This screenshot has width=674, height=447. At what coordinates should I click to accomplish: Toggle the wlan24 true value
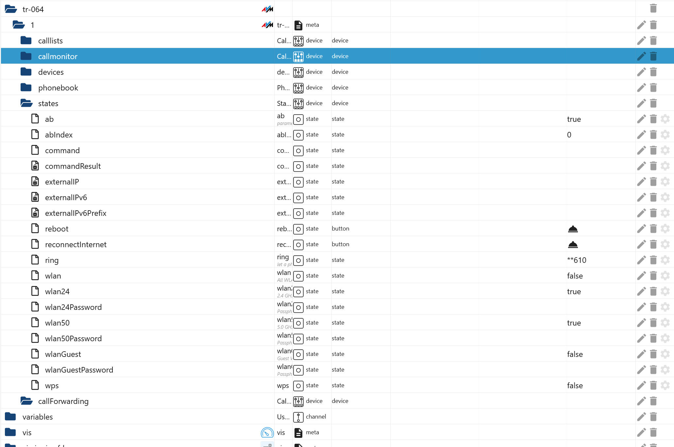point(574,292)
